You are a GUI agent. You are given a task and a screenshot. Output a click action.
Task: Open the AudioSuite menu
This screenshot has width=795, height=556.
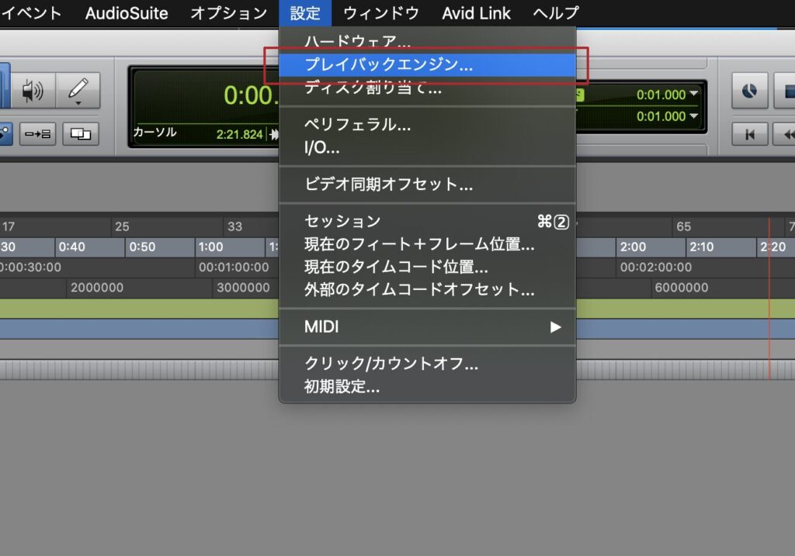126,12
